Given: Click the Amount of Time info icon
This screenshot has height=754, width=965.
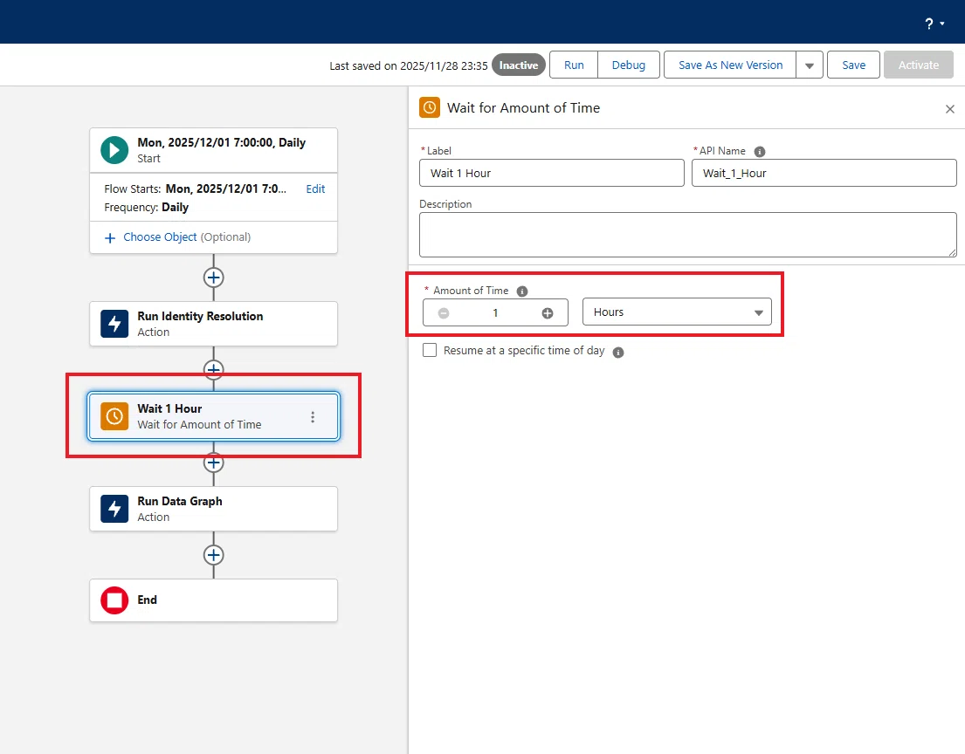Looking at the screenshot, I should click(x=522, y=291).
